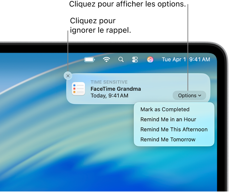Activate Siri from the menu bar
229x192 pixels.
click(150, 59)
